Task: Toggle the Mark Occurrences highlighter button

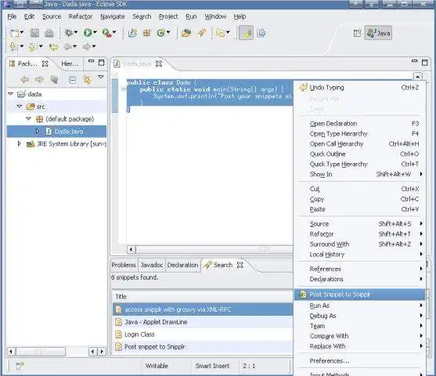Action: click(247, 33)
